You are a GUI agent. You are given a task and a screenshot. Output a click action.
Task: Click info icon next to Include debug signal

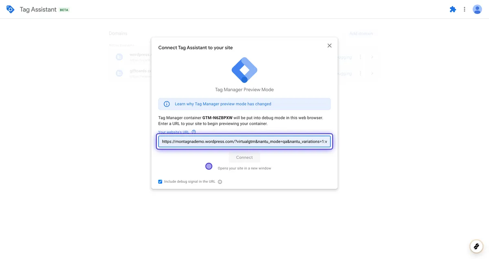(x=220, y=182)
